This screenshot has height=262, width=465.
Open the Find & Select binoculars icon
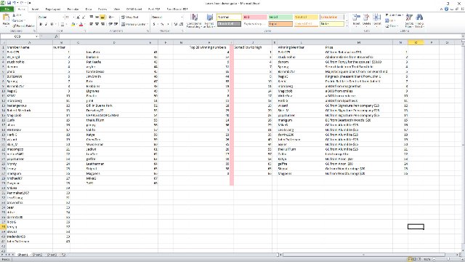click(419, 21)
